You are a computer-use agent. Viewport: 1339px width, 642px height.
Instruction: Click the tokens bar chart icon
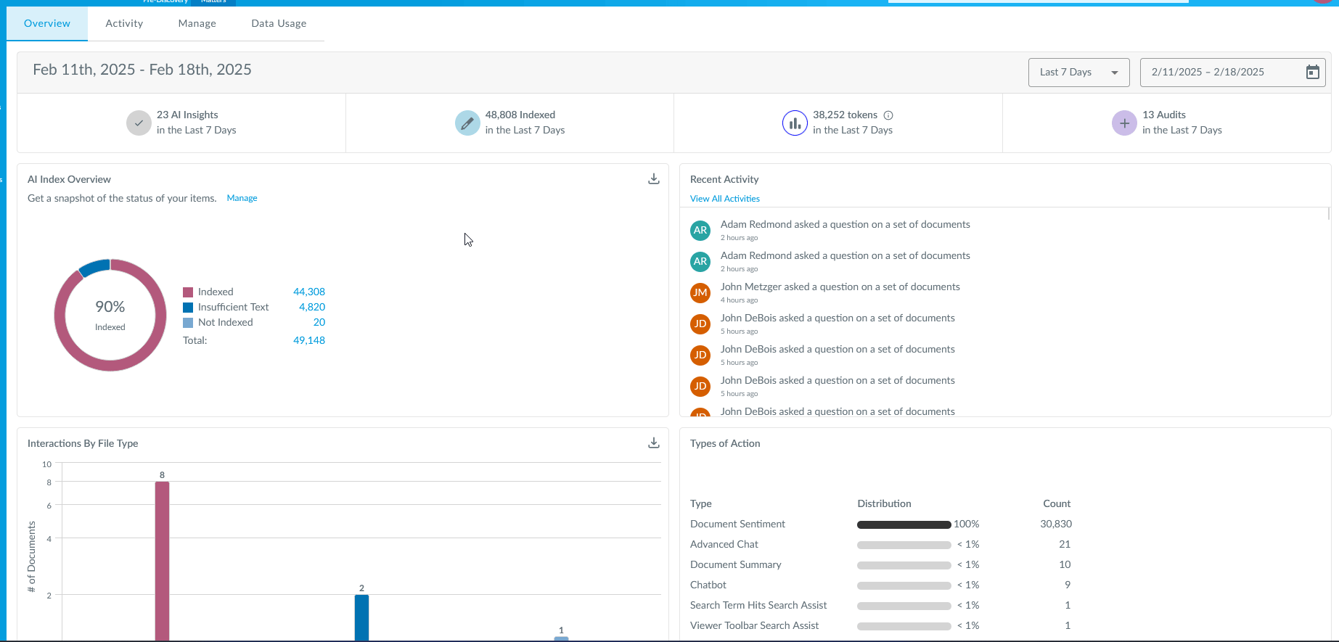pyautogui.click(x=795, y=123)
